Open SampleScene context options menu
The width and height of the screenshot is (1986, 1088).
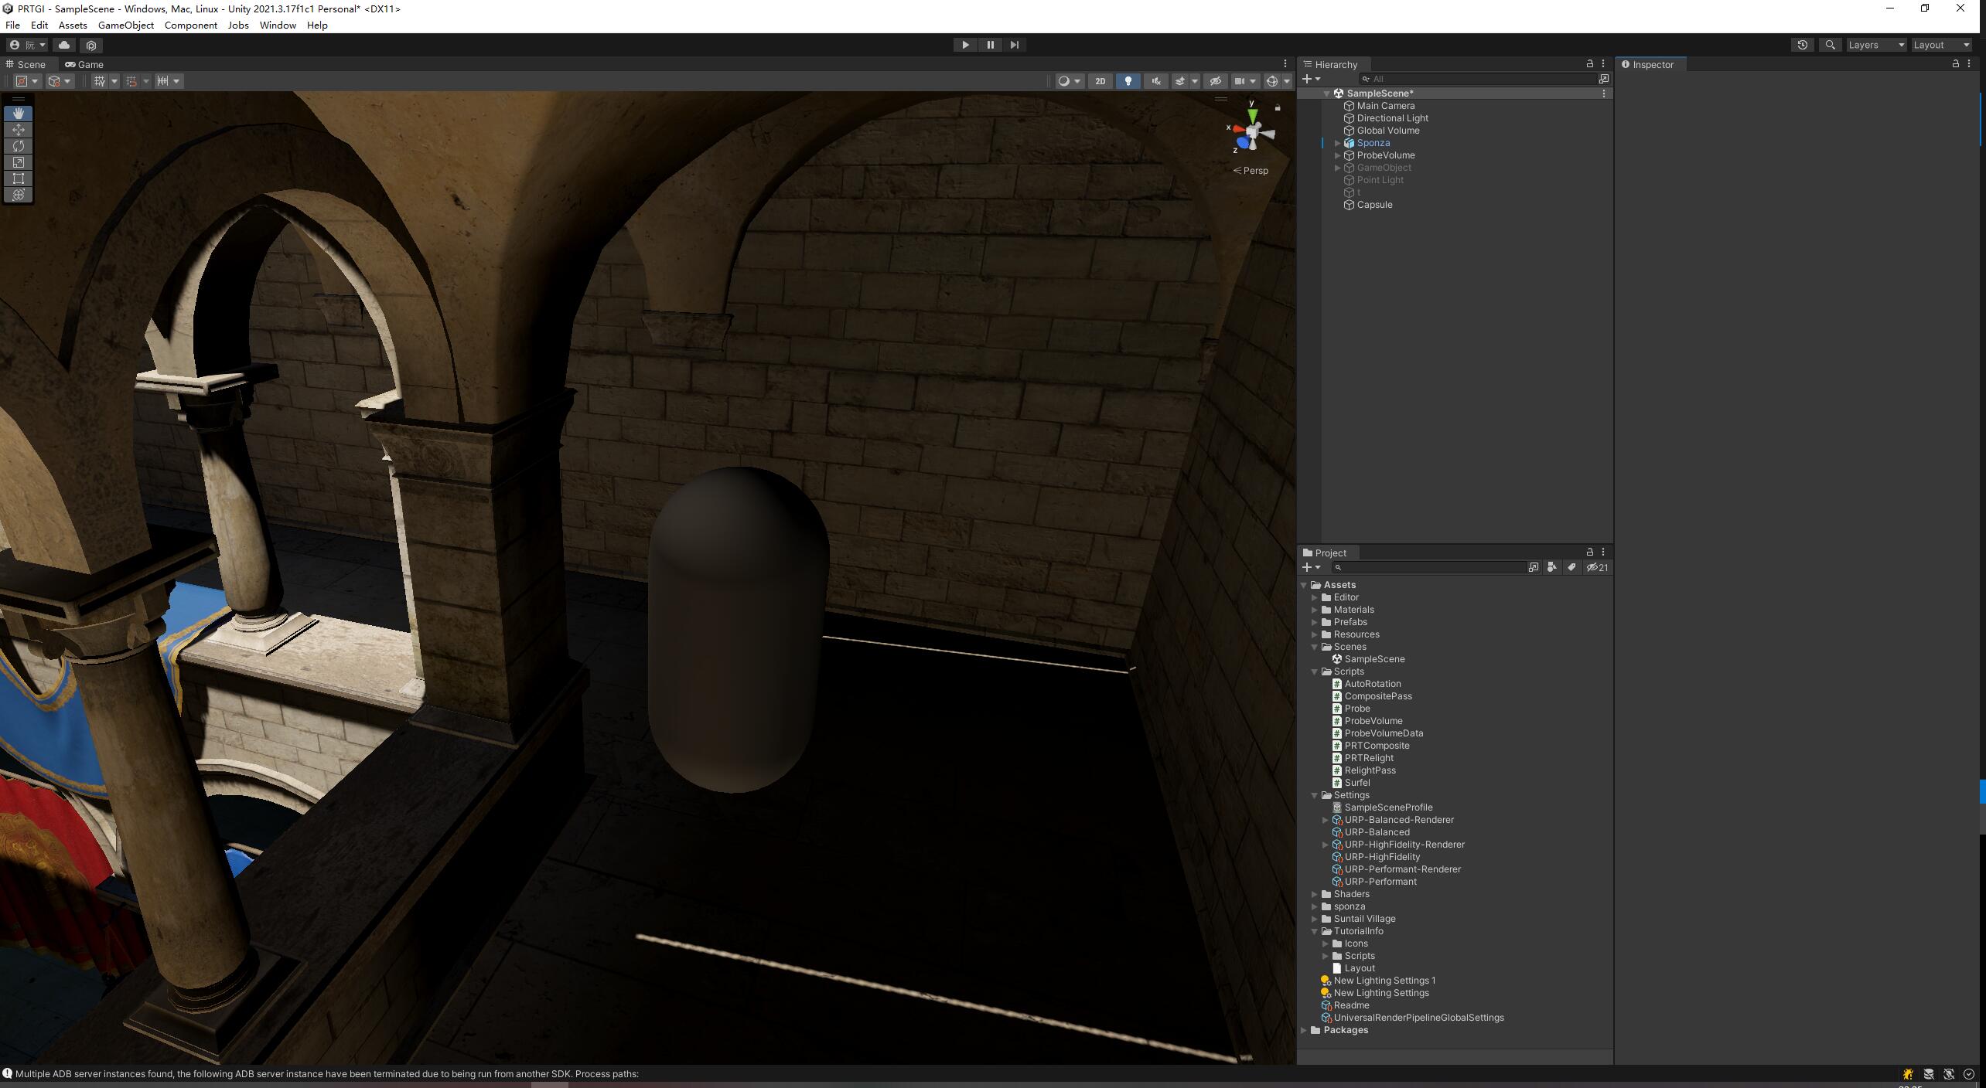tap(1603, 93)
